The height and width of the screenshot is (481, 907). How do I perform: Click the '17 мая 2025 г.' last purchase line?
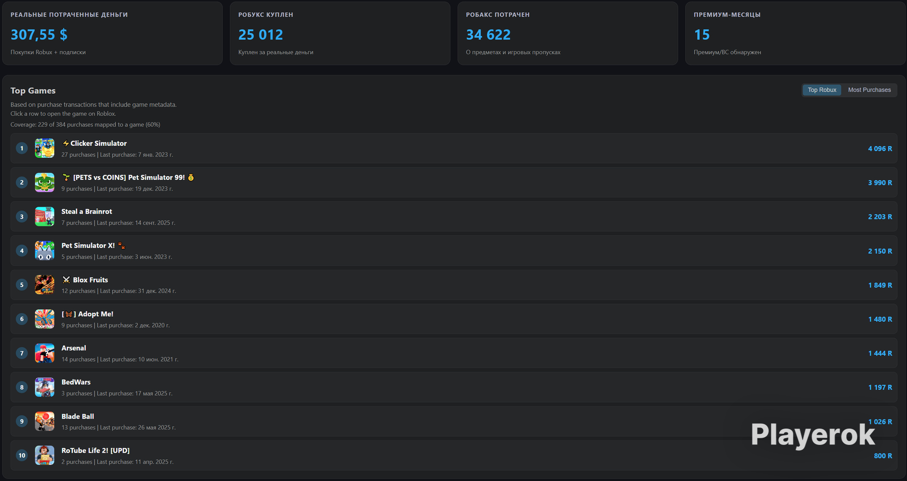(117, 394)
